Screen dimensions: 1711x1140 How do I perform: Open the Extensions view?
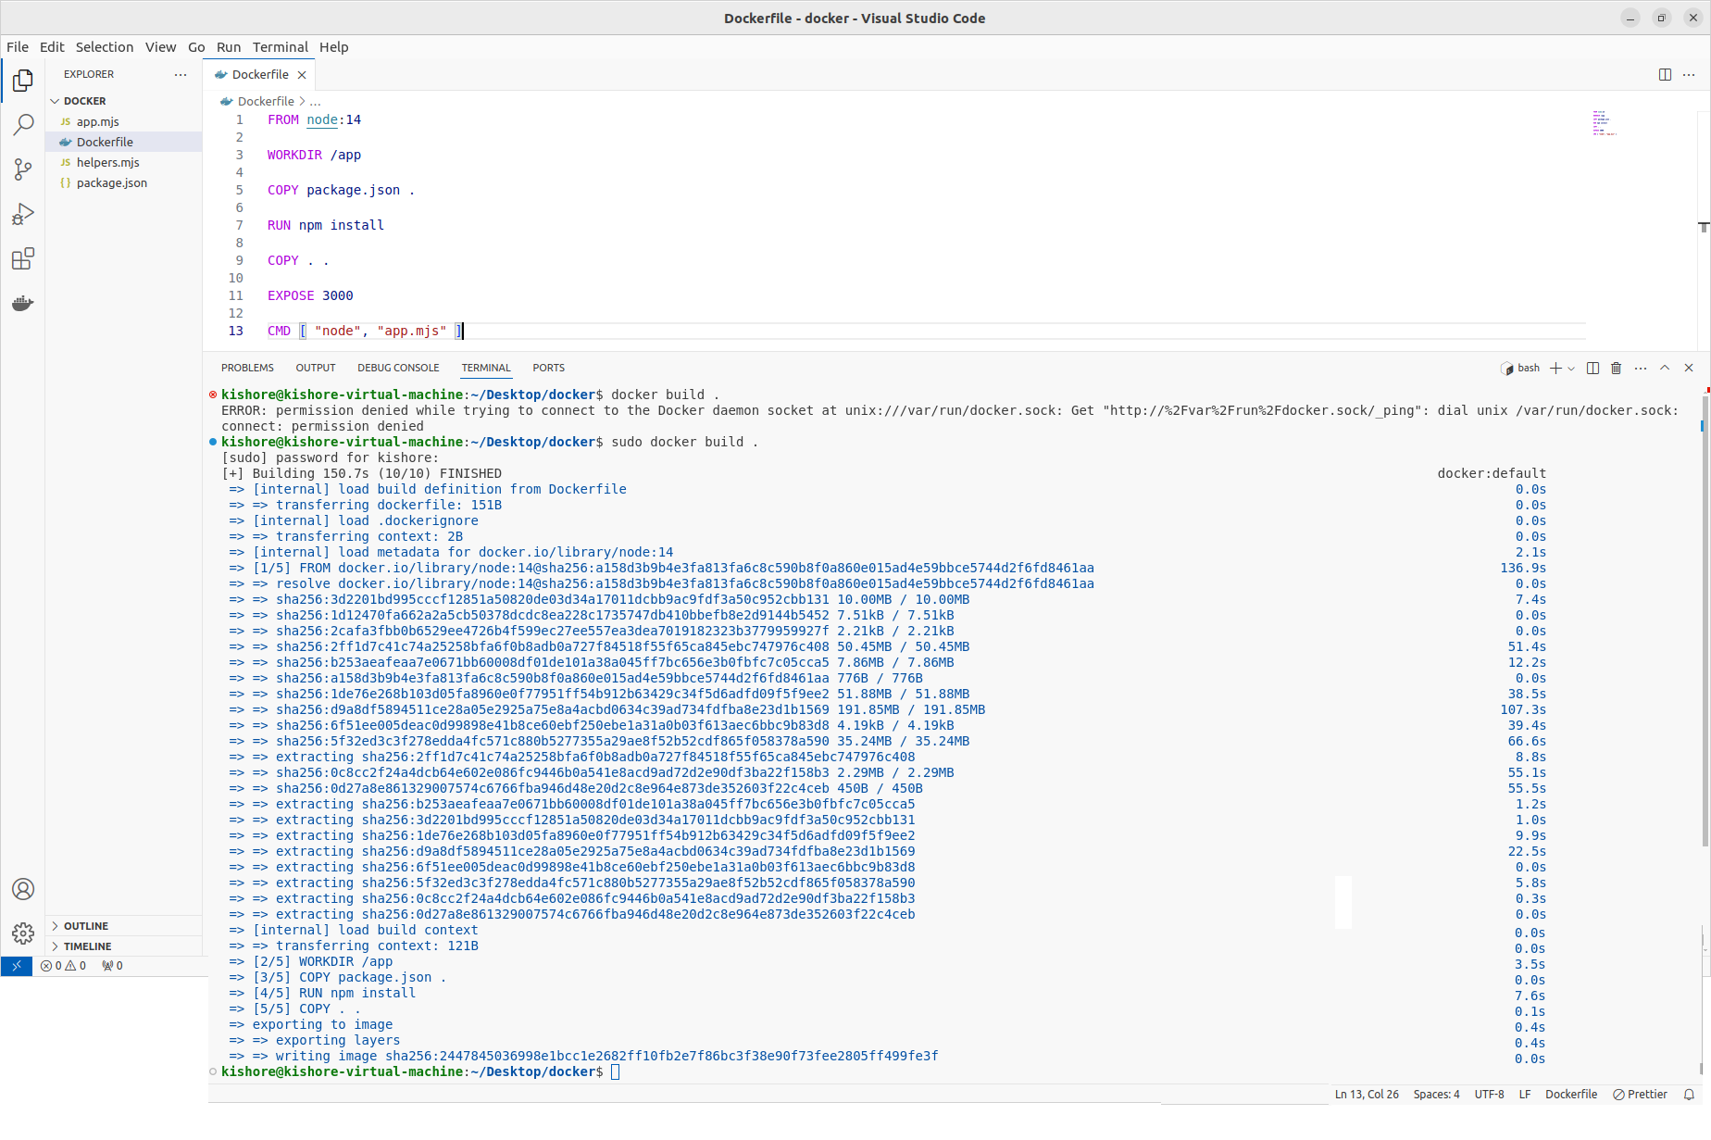(23, 258)
